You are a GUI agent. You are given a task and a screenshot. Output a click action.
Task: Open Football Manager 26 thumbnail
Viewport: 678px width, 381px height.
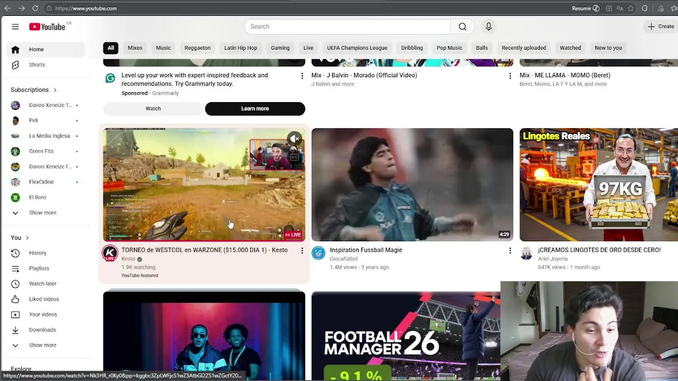click(406, 336)
